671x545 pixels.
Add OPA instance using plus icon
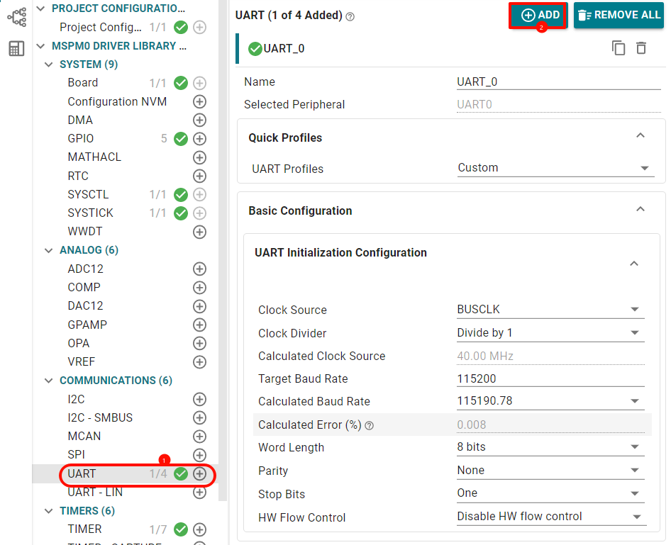tap(199, 343)
